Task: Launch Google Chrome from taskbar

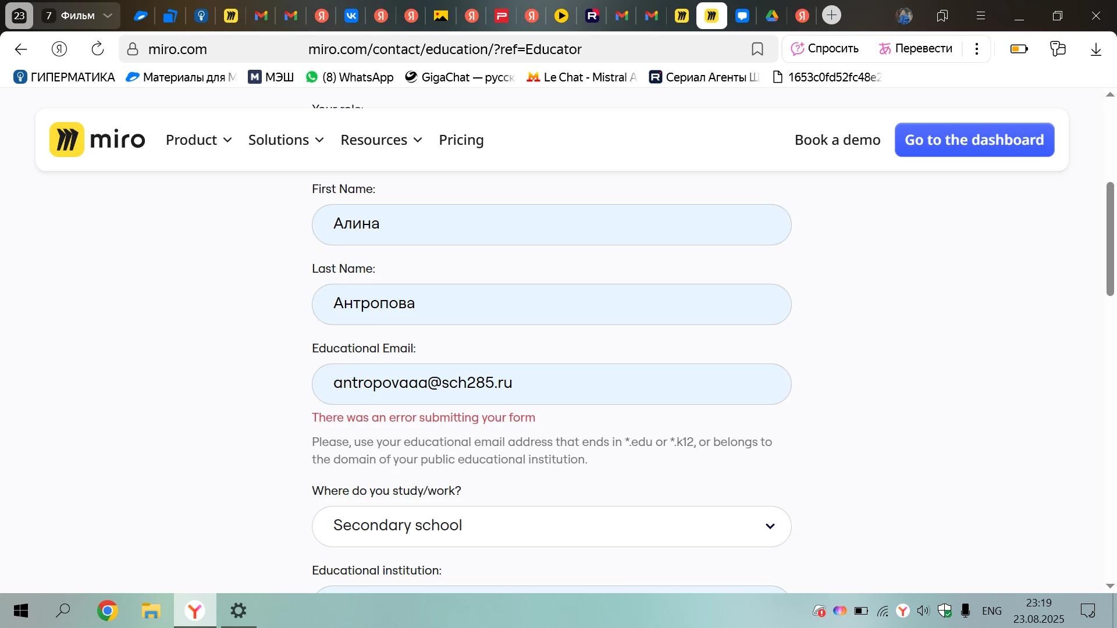Action: 107,611
